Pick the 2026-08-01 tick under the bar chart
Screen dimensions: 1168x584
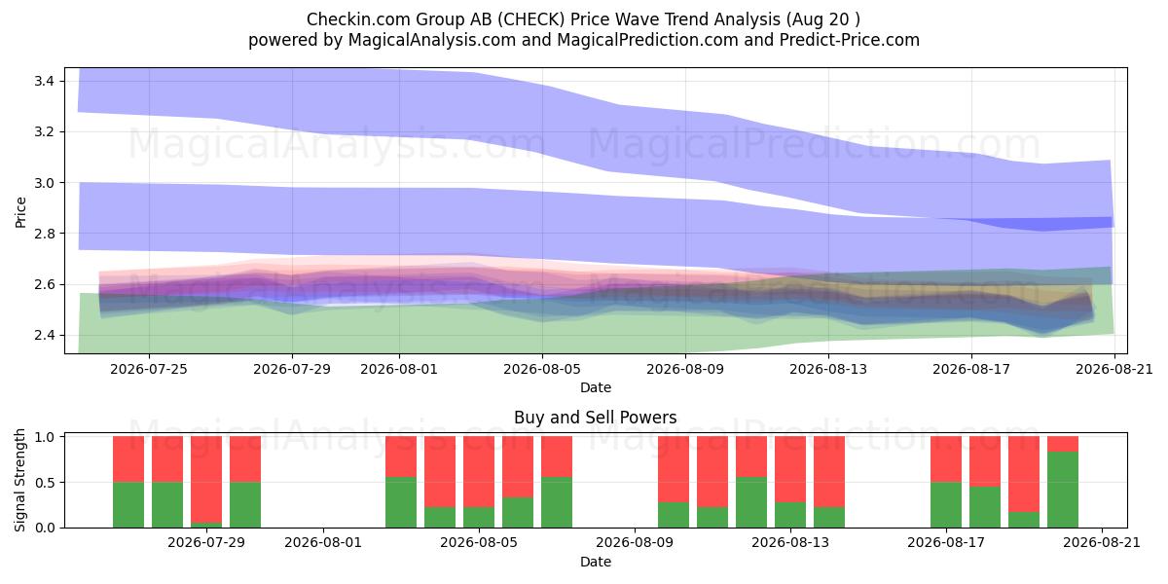(x=323, y=543)
